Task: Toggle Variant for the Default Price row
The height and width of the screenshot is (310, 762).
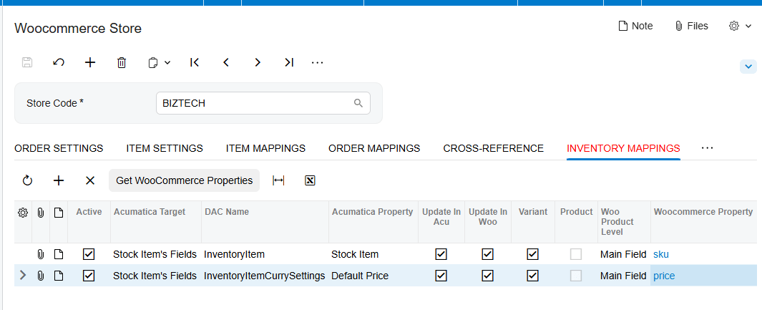Action: 532,276
